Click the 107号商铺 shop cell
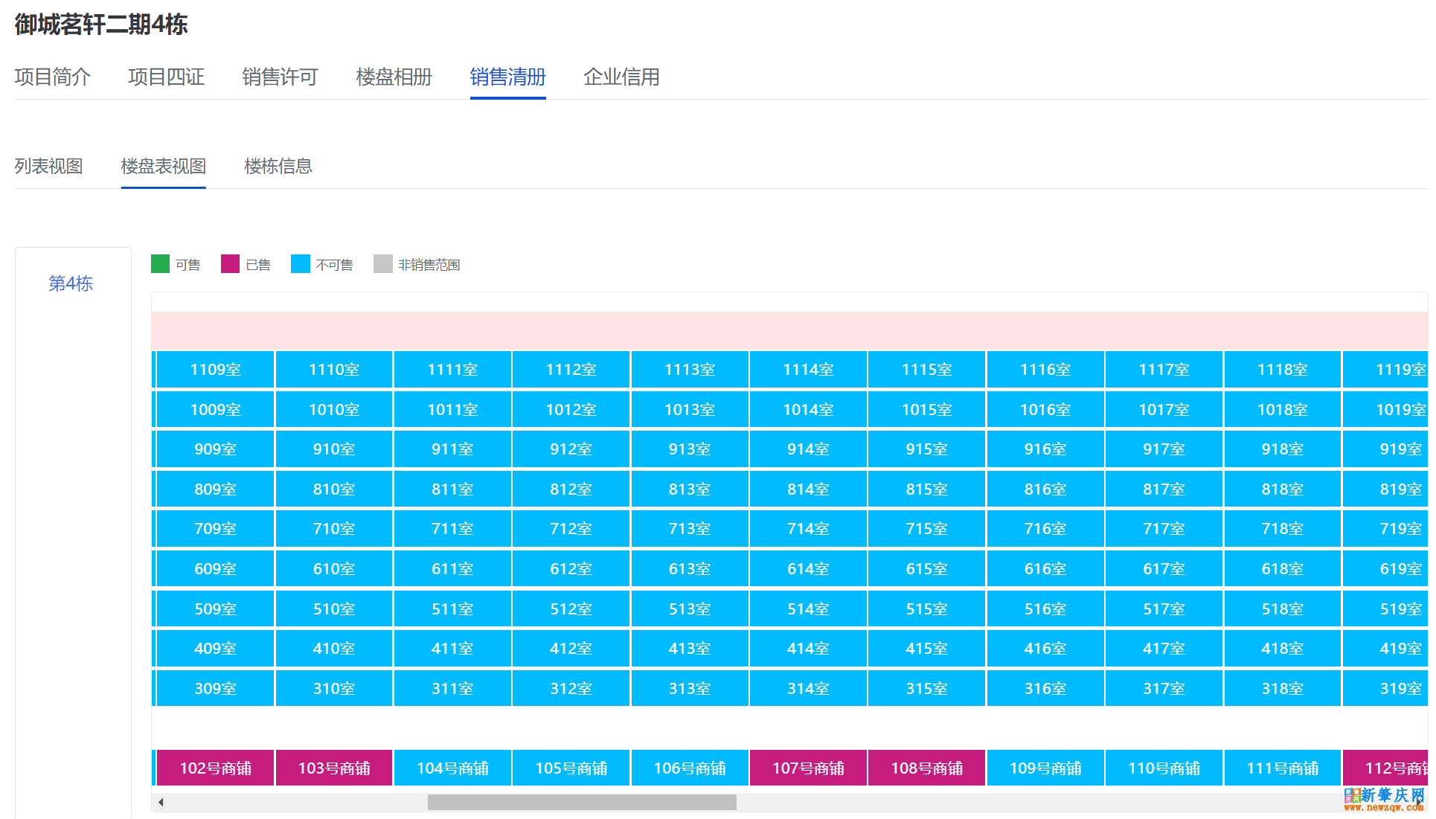Viewport: 1436px width, 819px height. click(x=808, y=768)
